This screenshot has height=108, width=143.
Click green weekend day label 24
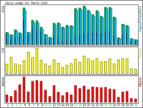[106, 105]
